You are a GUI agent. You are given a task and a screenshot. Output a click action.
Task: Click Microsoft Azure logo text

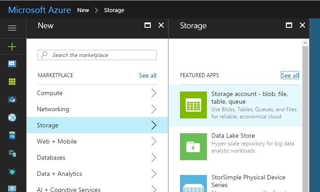39,10
